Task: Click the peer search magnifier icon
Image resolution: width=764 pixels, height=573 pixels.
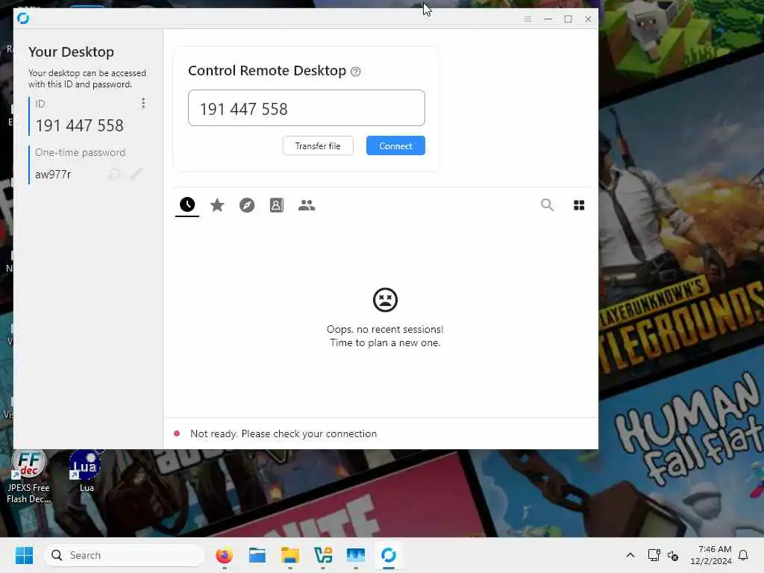Action: tap(547, 205)
